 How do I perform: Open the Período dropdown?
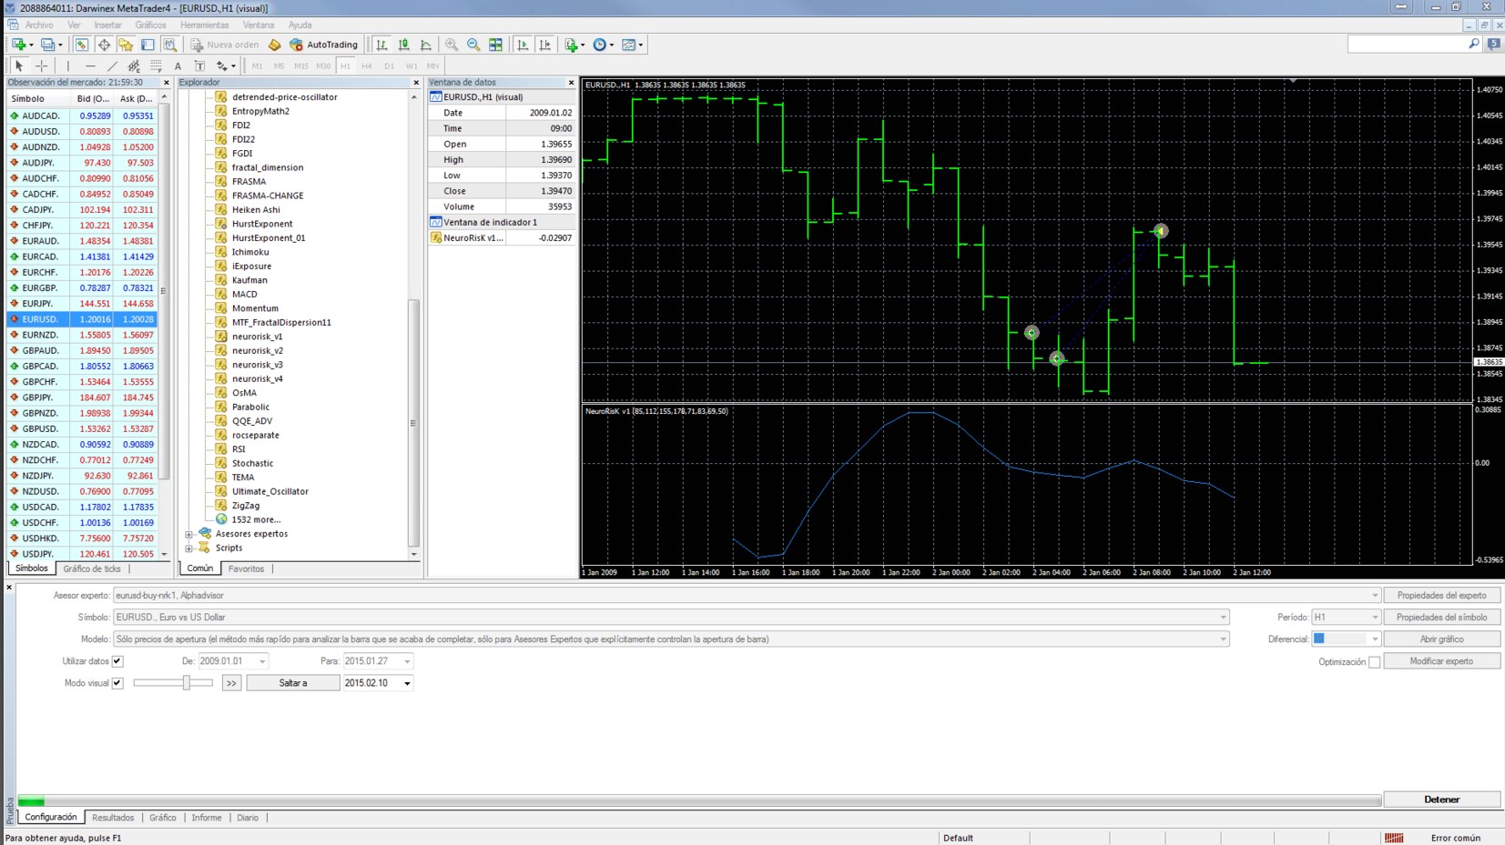(1374, 618)
